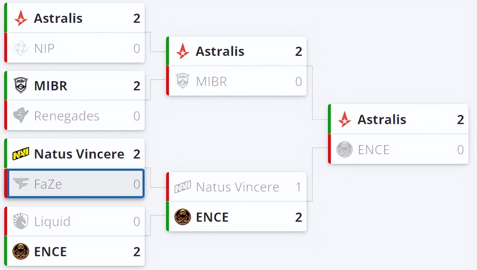Viewport: 477px width, 270px height.
Task: Click Natus Vincere name in semifinal
Action: [x=237, y=187]
